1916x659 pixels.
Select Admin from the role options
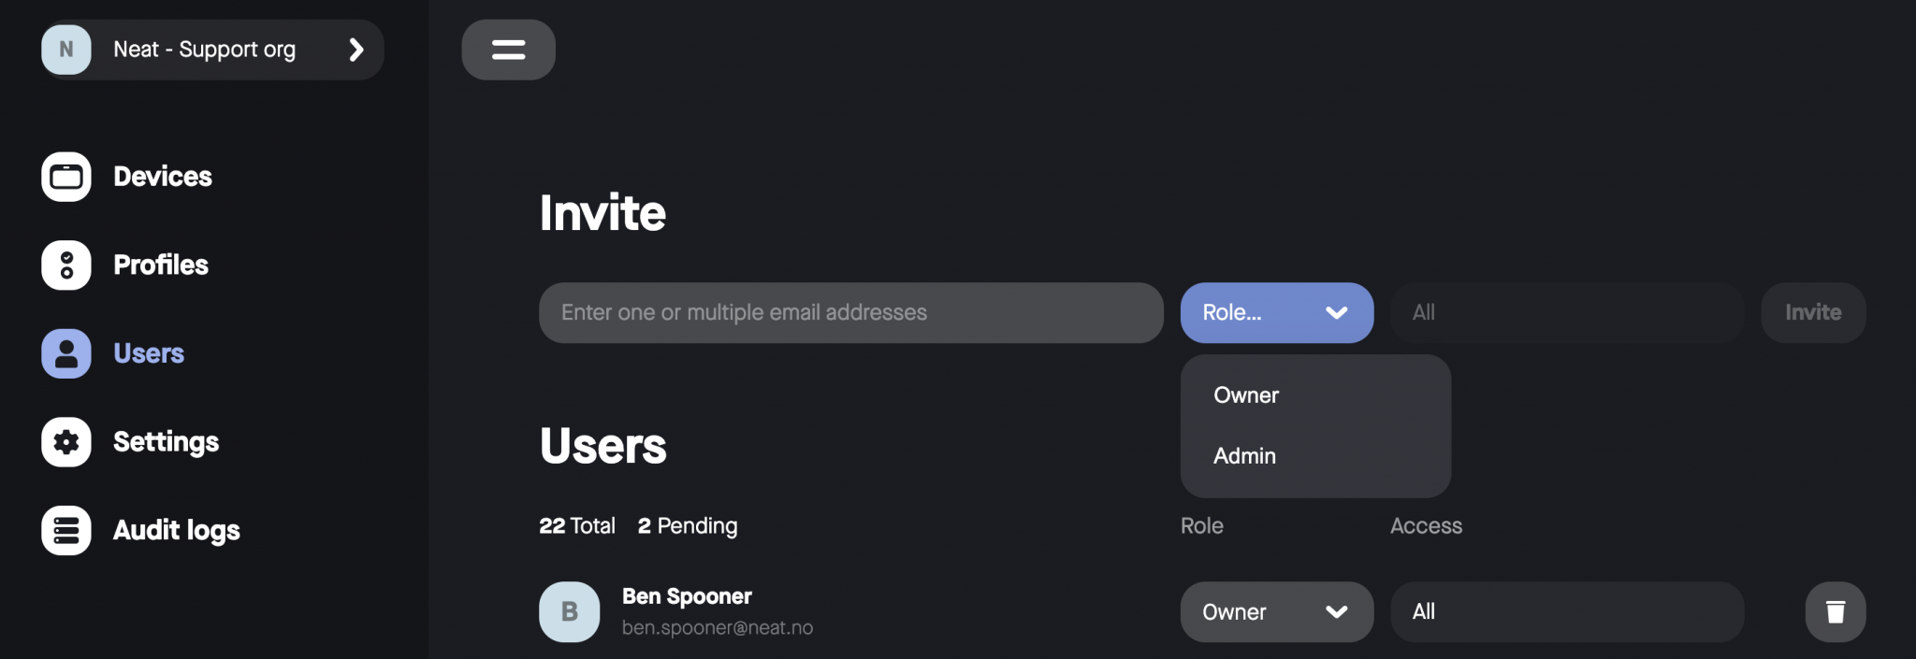pyautogui.click(x=1243, y=456)
